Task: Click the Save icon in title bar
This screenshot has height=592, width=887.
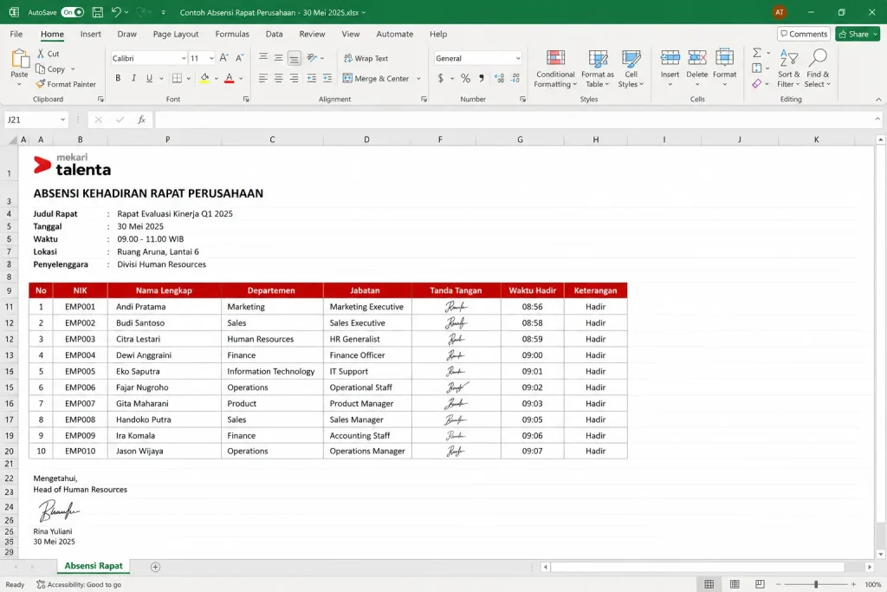Action: 97,12
